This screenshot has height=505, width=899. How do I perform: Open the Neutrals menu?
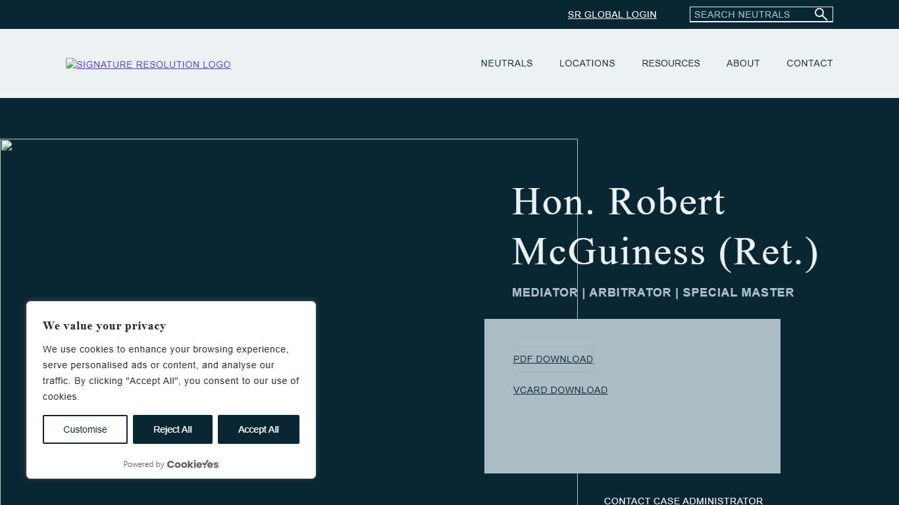click(506, 63)
